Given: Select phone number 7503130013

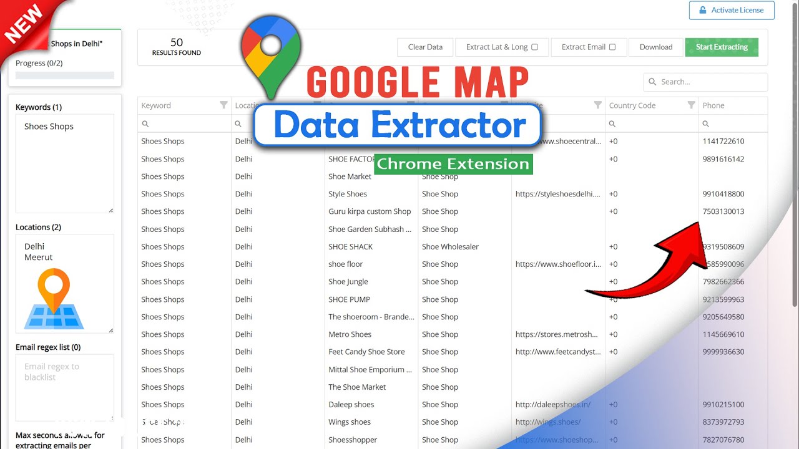Looking at the screenshot, I should 723,211.
